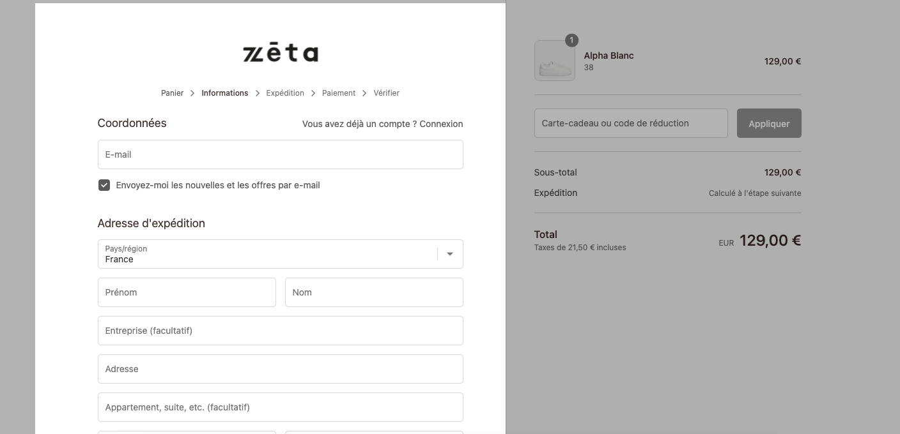The image size is (900, 434).
Task: Click chevron arrow after Panier breadcrumb
Action: point(192,93)
